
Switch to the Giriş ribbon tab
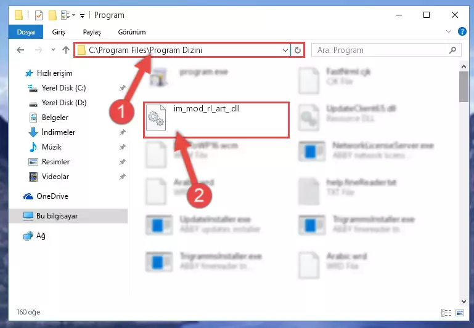(59, 32)
